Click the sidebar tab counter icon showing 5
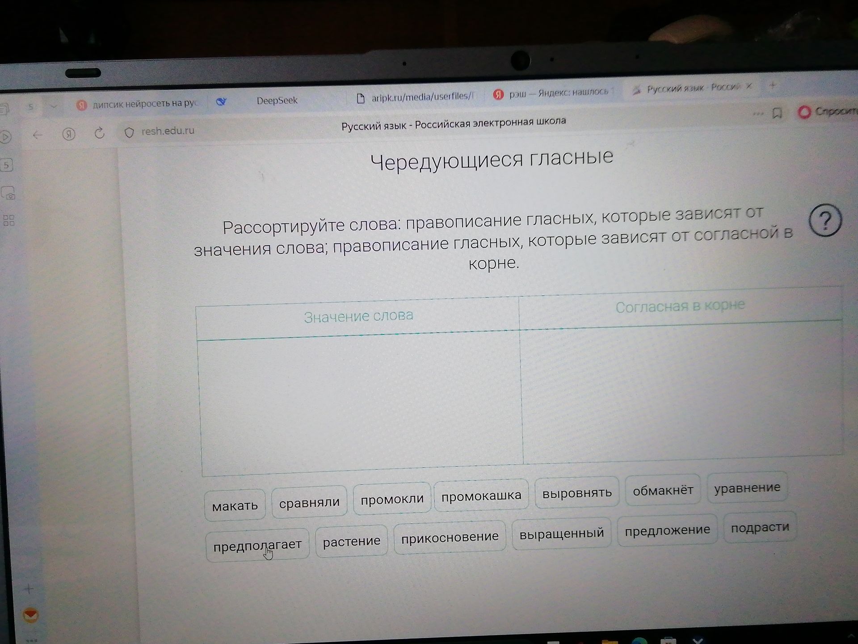Screen dimensions: 858x644 point(7,165)
